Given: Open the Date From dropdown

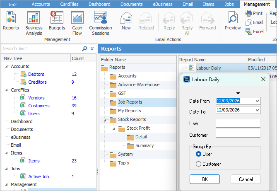Looking at the screenshot, I should [257, 101].
